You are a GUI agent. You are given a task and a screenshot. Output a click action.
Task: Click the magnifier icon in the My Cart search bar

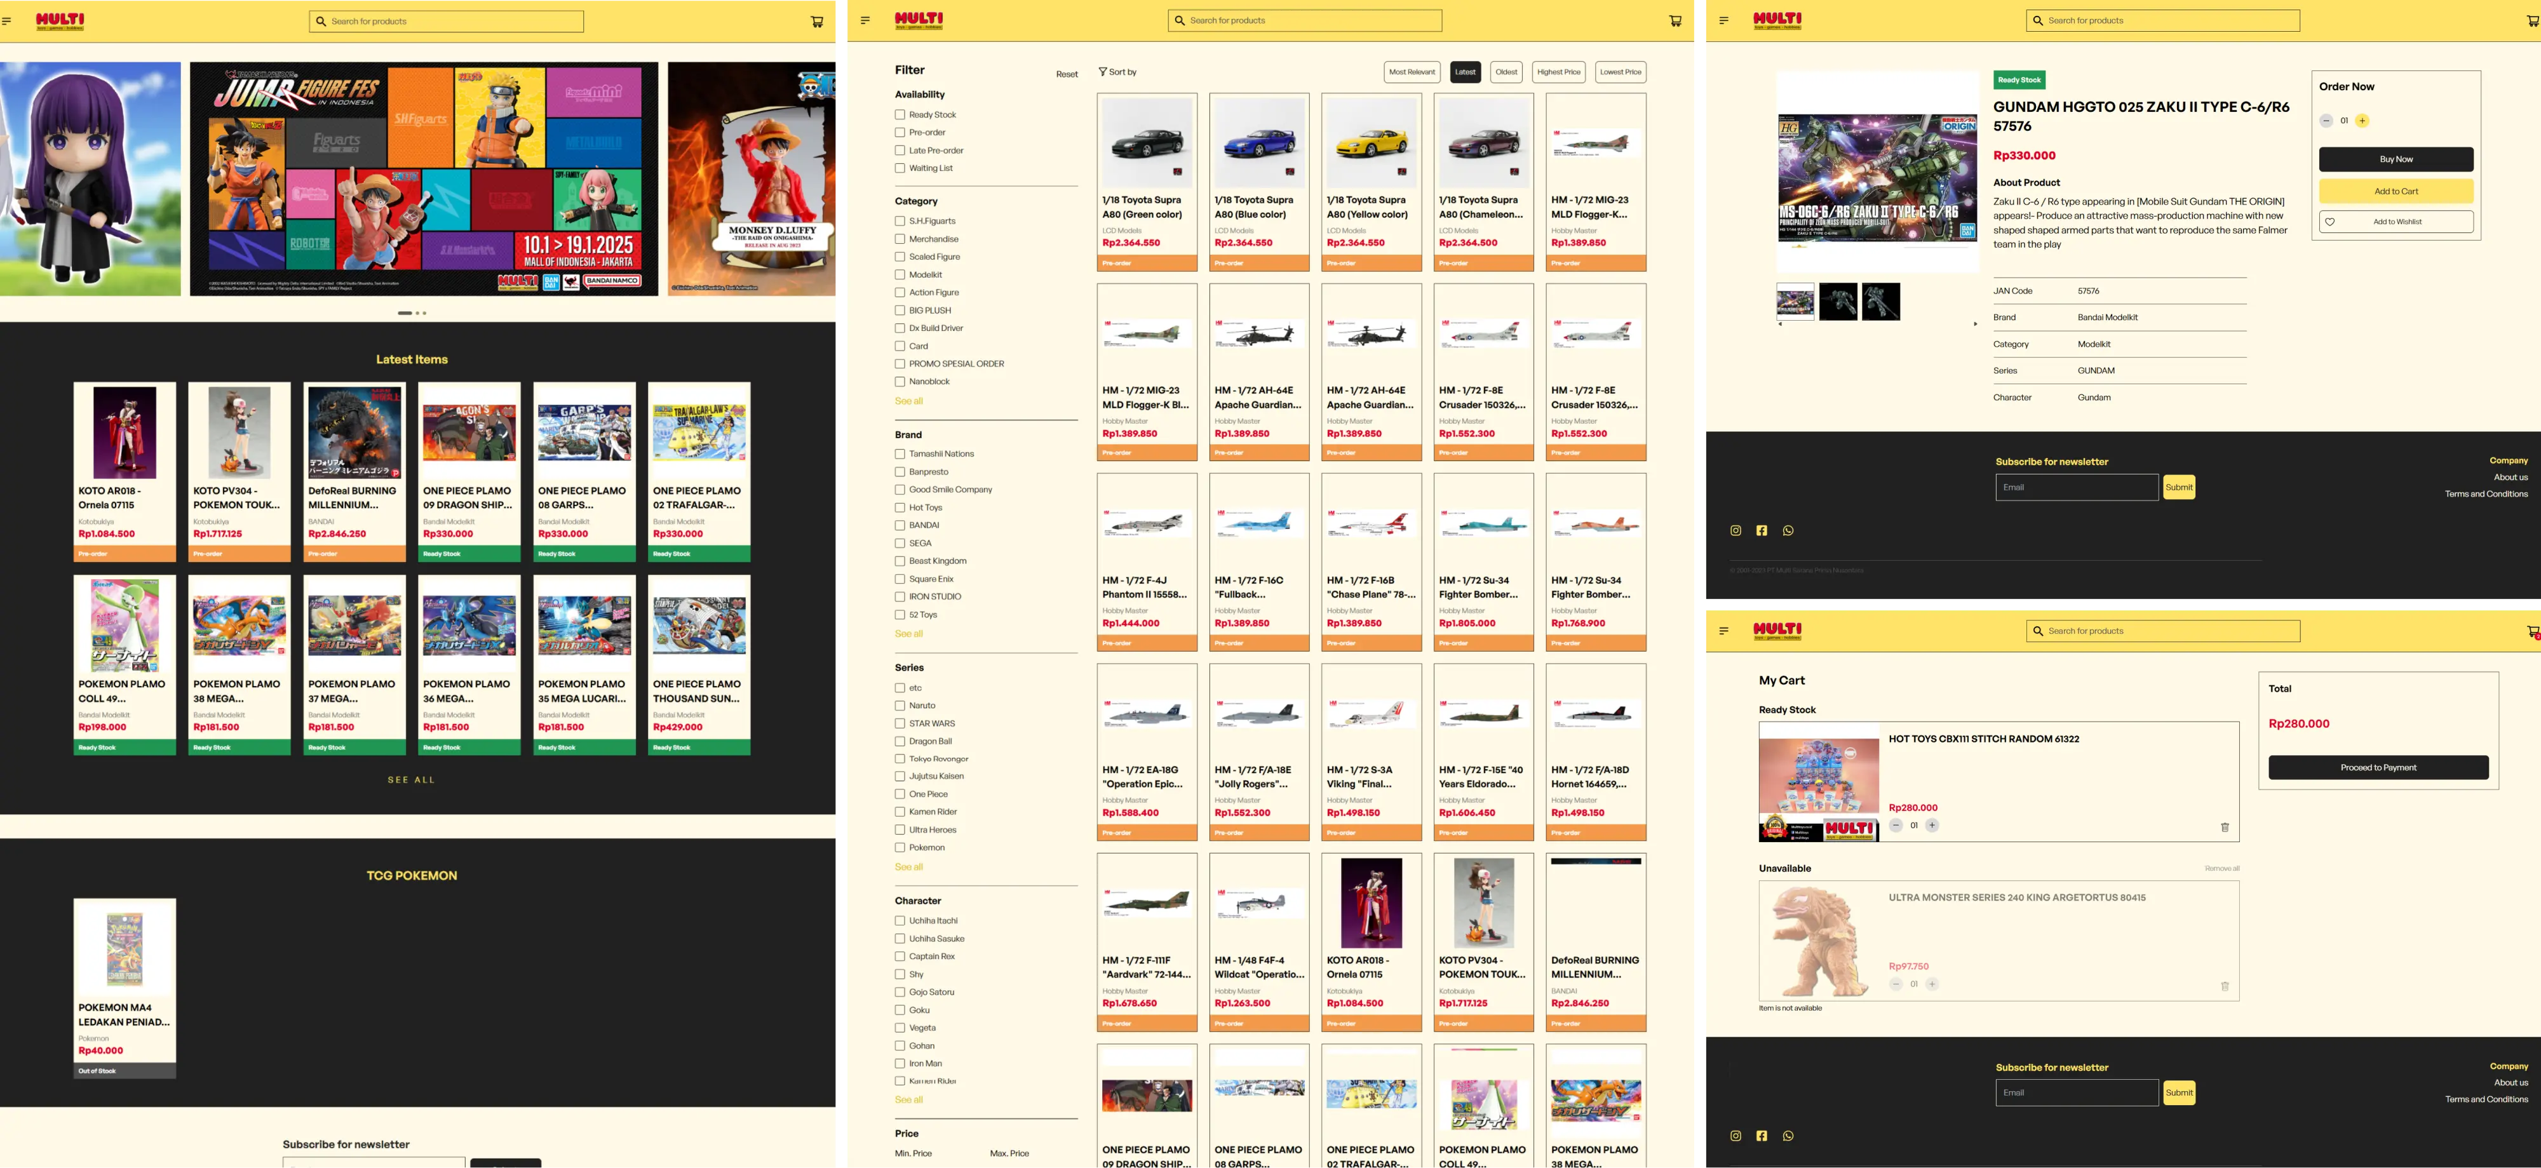pos(2038,631)
